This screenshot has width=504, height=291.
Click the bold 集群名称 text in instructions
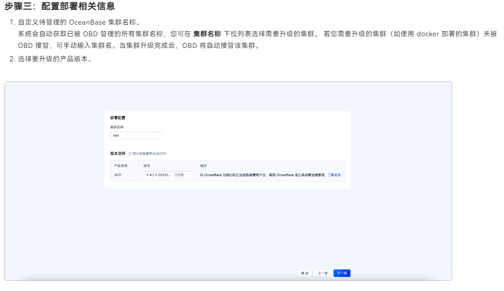click(x=207, y=34)
